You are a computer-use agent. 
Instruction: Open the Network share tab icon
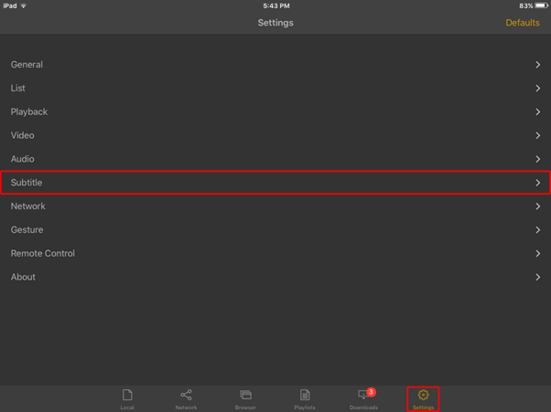[186, 395]
